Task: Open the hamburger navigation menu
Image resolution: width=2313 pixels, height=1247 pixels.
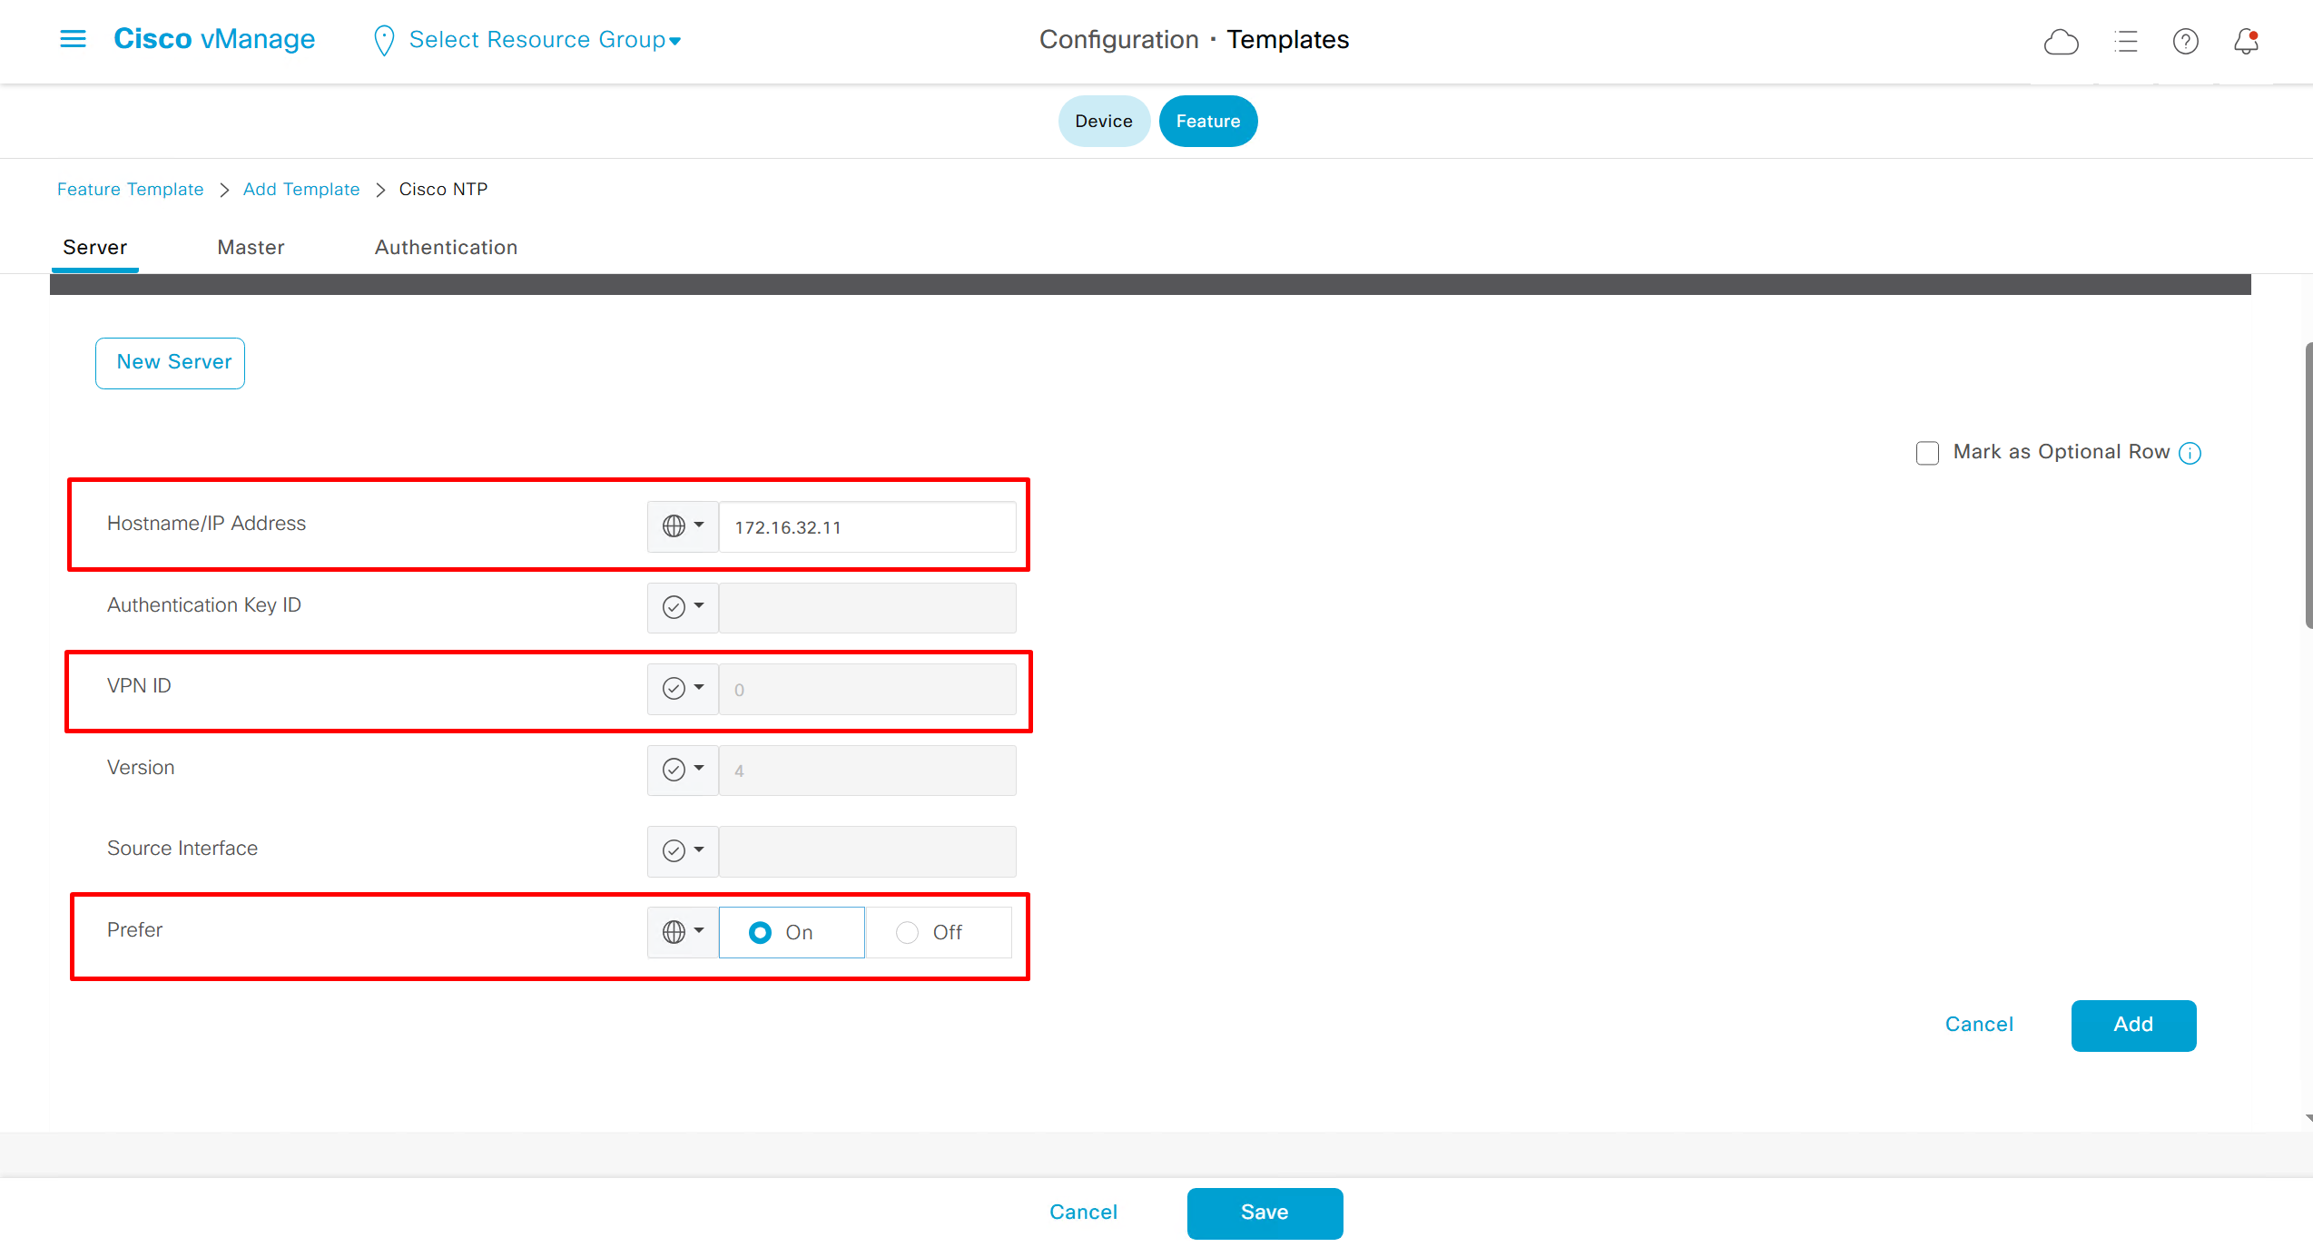Action: point(73,39)
